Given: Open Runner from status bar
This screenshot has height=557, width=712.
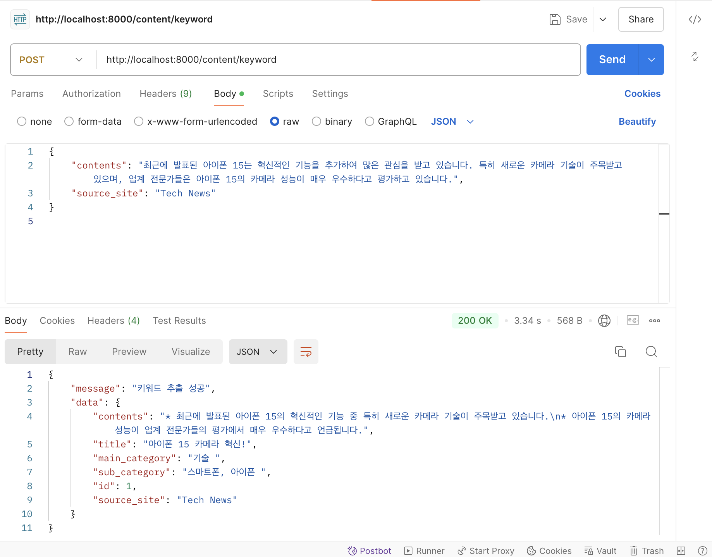Looking at the screenshot, I should pos(424,551).
